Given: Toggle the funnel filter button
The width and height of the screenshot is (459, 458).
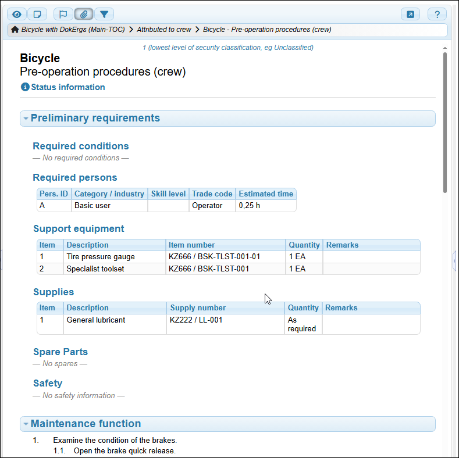Looking at the screenshot, I should pyautogui.click(x=104, y=15).
